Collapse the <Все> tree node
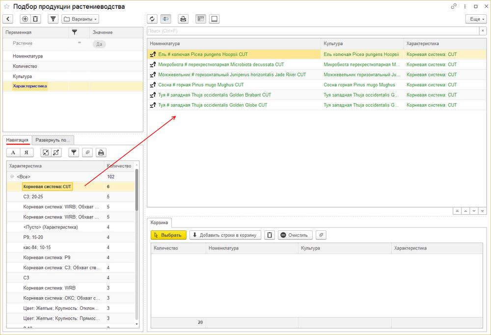Viewport: 491px width, 335px height. point(11,176)
